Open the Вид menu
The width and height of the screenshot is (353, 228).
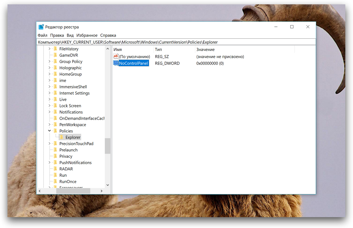(x=70, y=35)
